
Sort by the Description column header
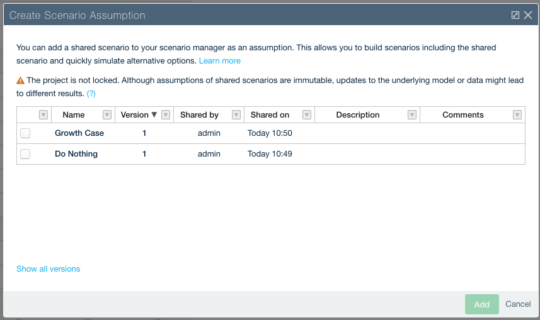pos(358,115)
